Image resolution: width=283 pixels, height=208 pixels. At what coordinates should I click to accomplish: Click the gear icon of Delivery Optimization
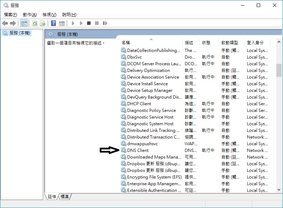click(x=124, y=70)
